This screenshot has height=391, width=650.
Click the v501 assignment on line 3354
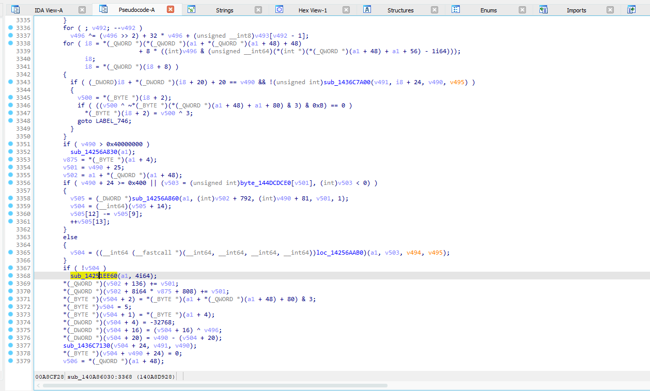(x=71, y=167)
